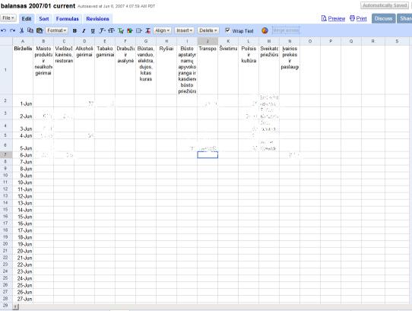Click the Discuss button
This screenshot has height=311, width=412.
pyautogui.click(x=383, y=19)
